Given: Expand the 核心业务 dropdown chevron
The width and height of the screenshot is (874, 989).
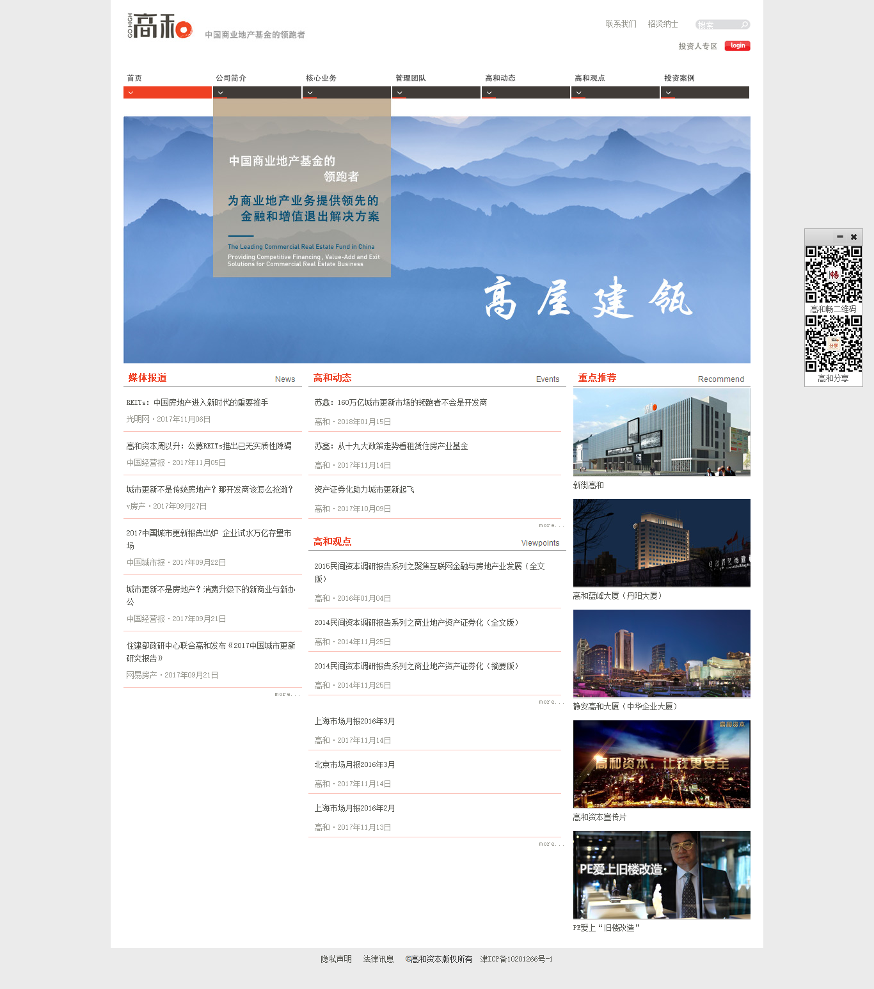Looking at the screenshot, I should click(310, 93).
